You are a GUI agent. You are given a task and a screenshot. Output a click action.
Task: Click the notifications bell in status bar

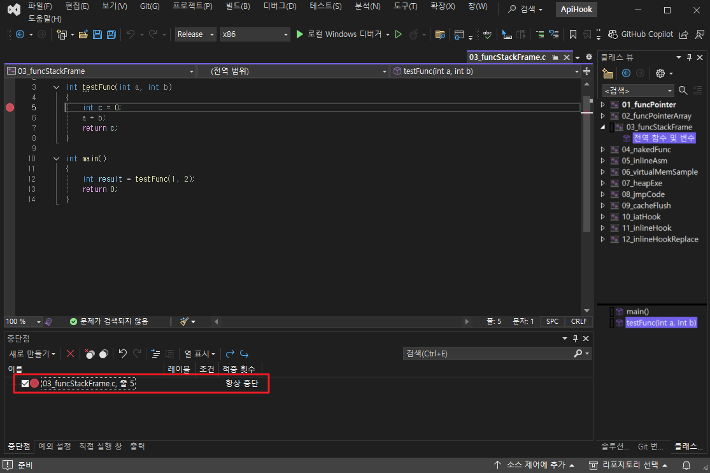686,465
